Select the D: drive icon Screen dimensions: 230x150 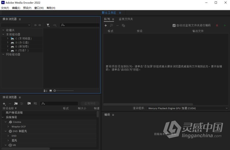[x=12, y=43]
